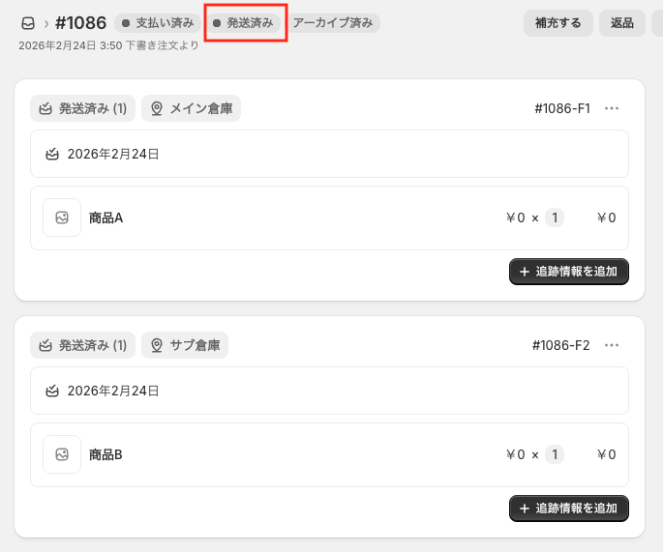The image size is (663, 552).
Task: Add tracking info for #1086-F2
Action: [569, 508]
